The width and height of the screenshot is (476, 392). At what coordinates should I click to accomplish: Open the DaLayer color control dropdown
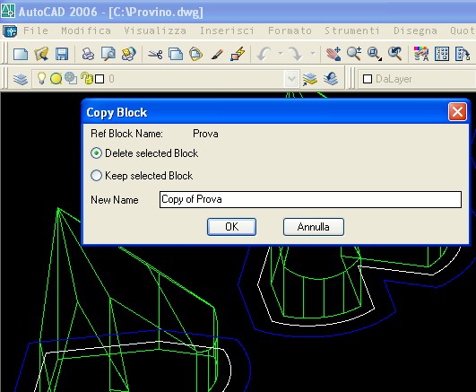pyautogui.click(x=417, y=79)
